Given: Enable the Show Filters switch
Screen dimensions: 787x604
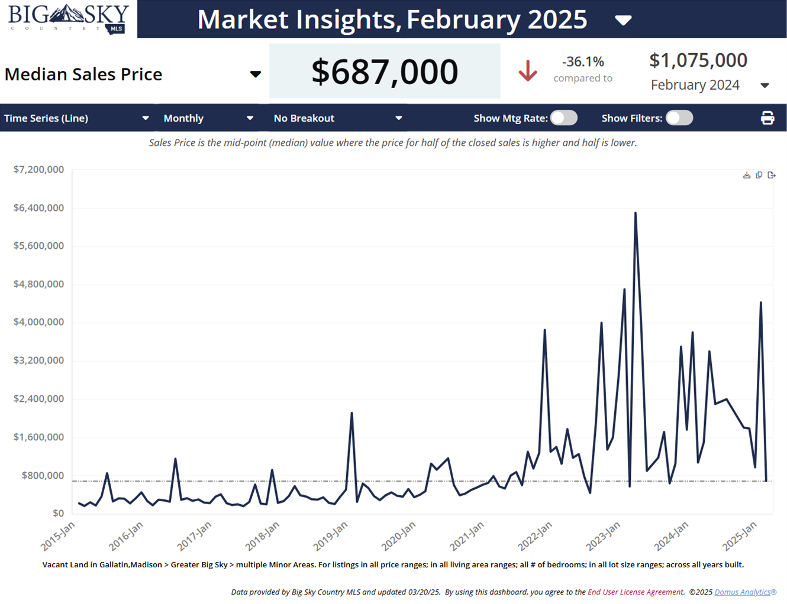Looking at the screenshot, I should 679,118.
